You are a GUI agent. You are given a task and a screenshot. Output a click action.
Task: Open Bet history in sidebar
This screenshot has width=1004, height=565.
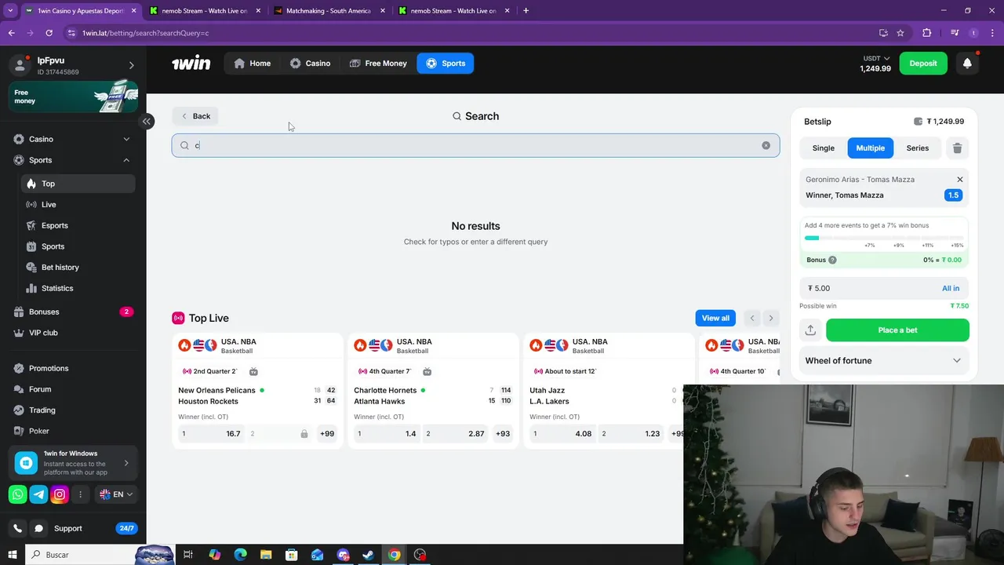(x=78, y=268)
